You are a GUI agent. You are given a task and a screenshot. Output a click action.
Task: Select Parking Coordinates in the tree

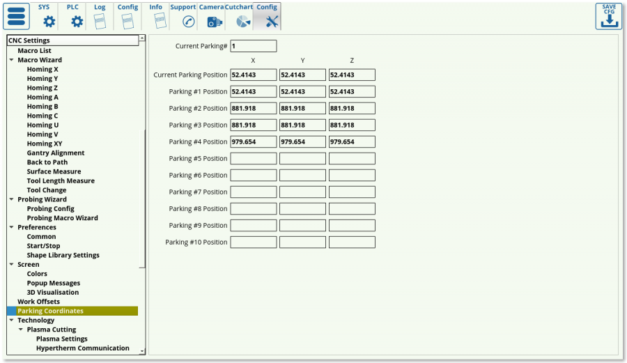tap(72, 311)
